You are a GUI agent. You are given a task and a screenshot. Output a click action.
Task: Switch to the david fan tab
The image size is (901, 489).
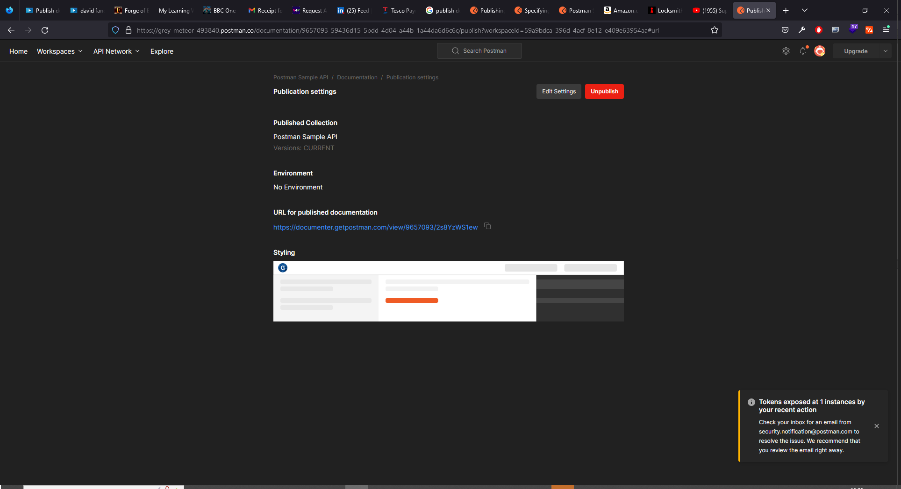coord(87,10)
